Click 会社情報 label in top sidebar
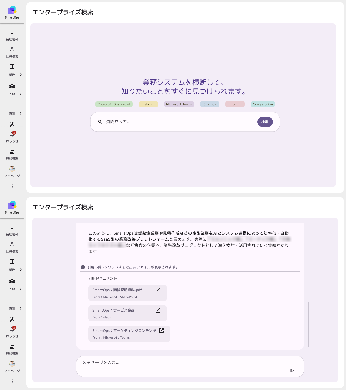Image resolution: width=346 pixels, height=390 pixels. coord(12,39)
